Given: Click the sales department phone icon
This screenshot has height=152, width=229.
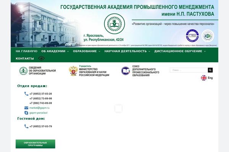Looking at the screenshot, I should (x=26, y=94).
